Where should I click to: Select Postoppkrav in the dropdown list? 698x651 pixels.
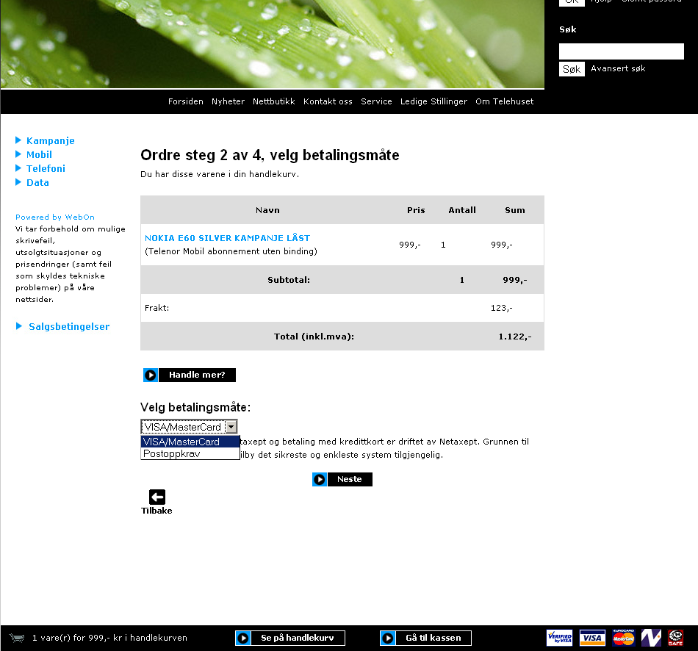[190, 454]
